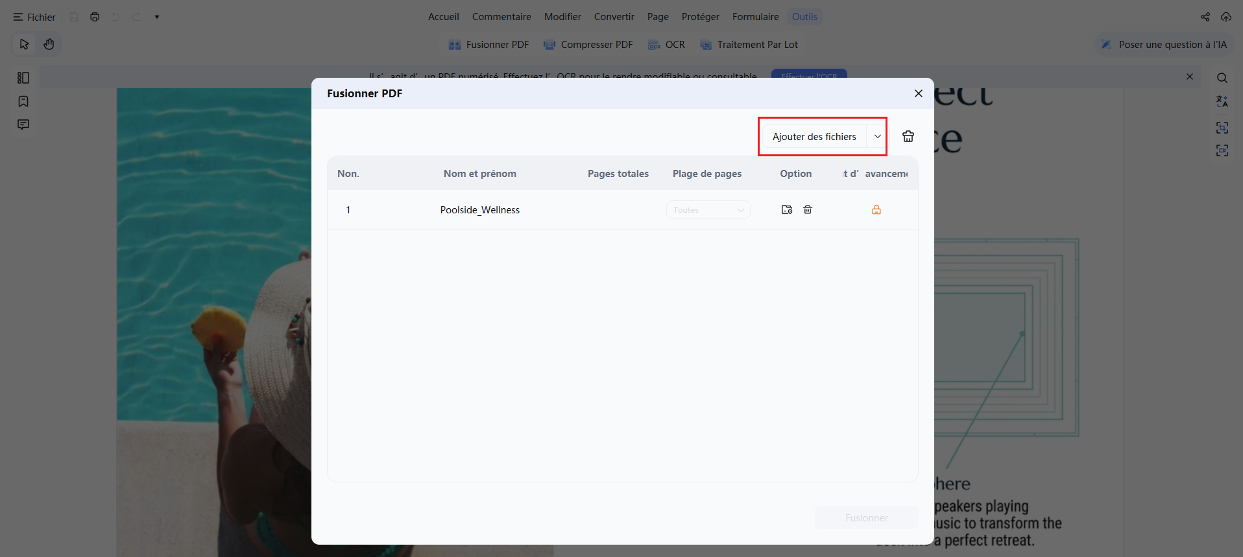The width and height of the screenshot is (1243, 557).
Task: Activate the hand pan tool
Action: [49, 44]
